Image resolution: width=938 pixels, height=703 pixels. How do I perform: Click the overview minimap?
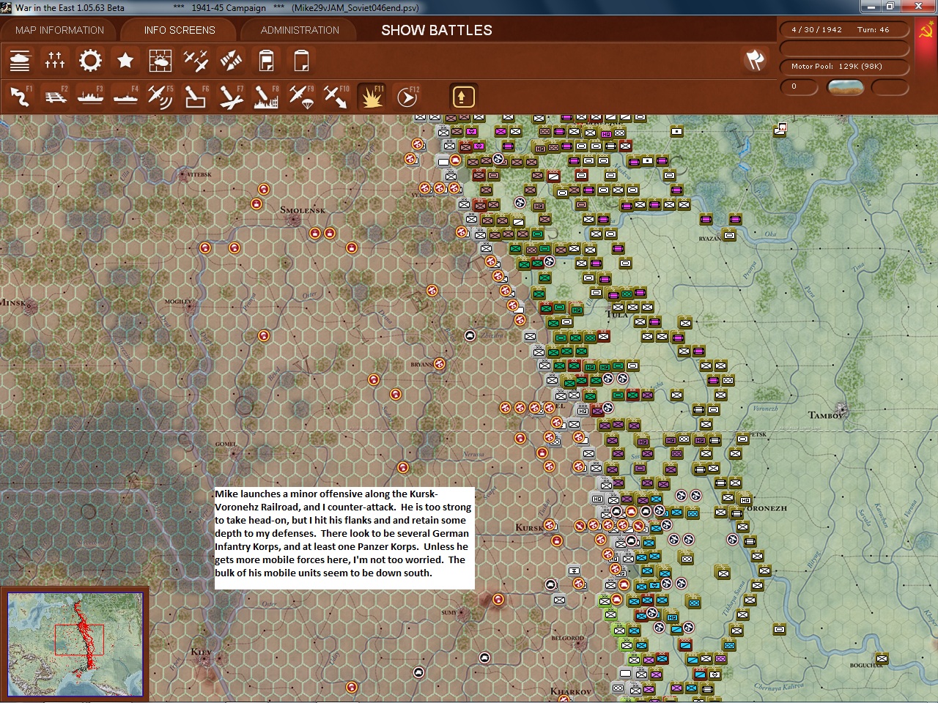coord(75,644)
